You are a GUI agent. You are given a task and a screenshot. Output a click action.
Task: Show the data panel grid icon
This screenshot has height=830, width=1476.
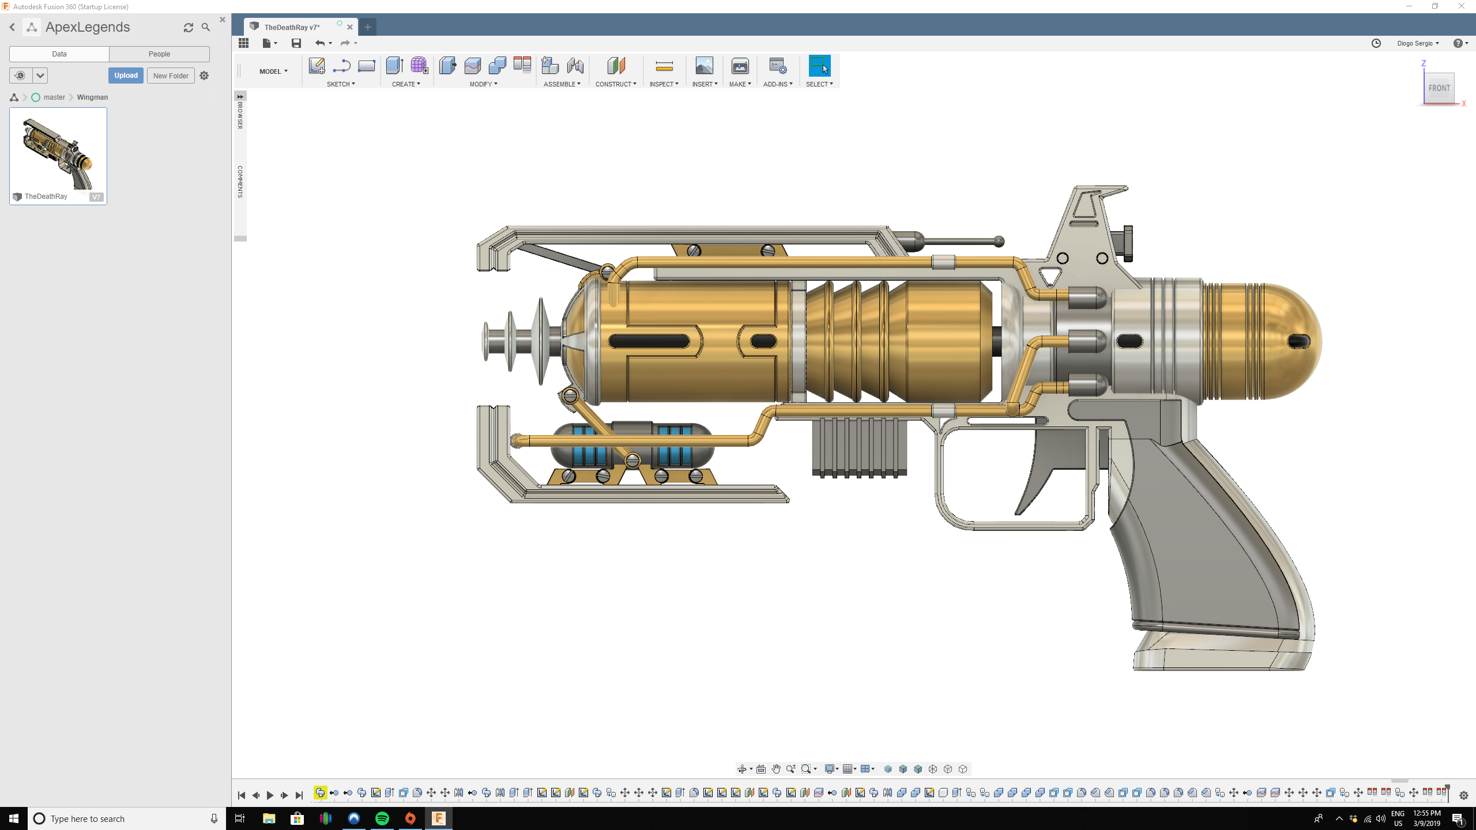[x=243, y=43]
